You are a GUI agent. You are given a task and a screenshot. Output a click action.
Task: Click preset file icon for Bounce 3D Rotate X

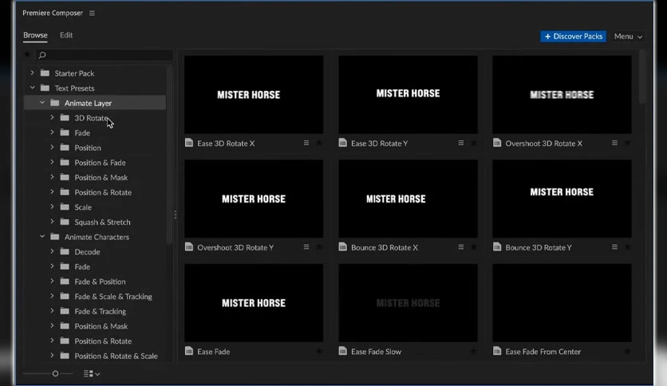(x=343, y=247)
